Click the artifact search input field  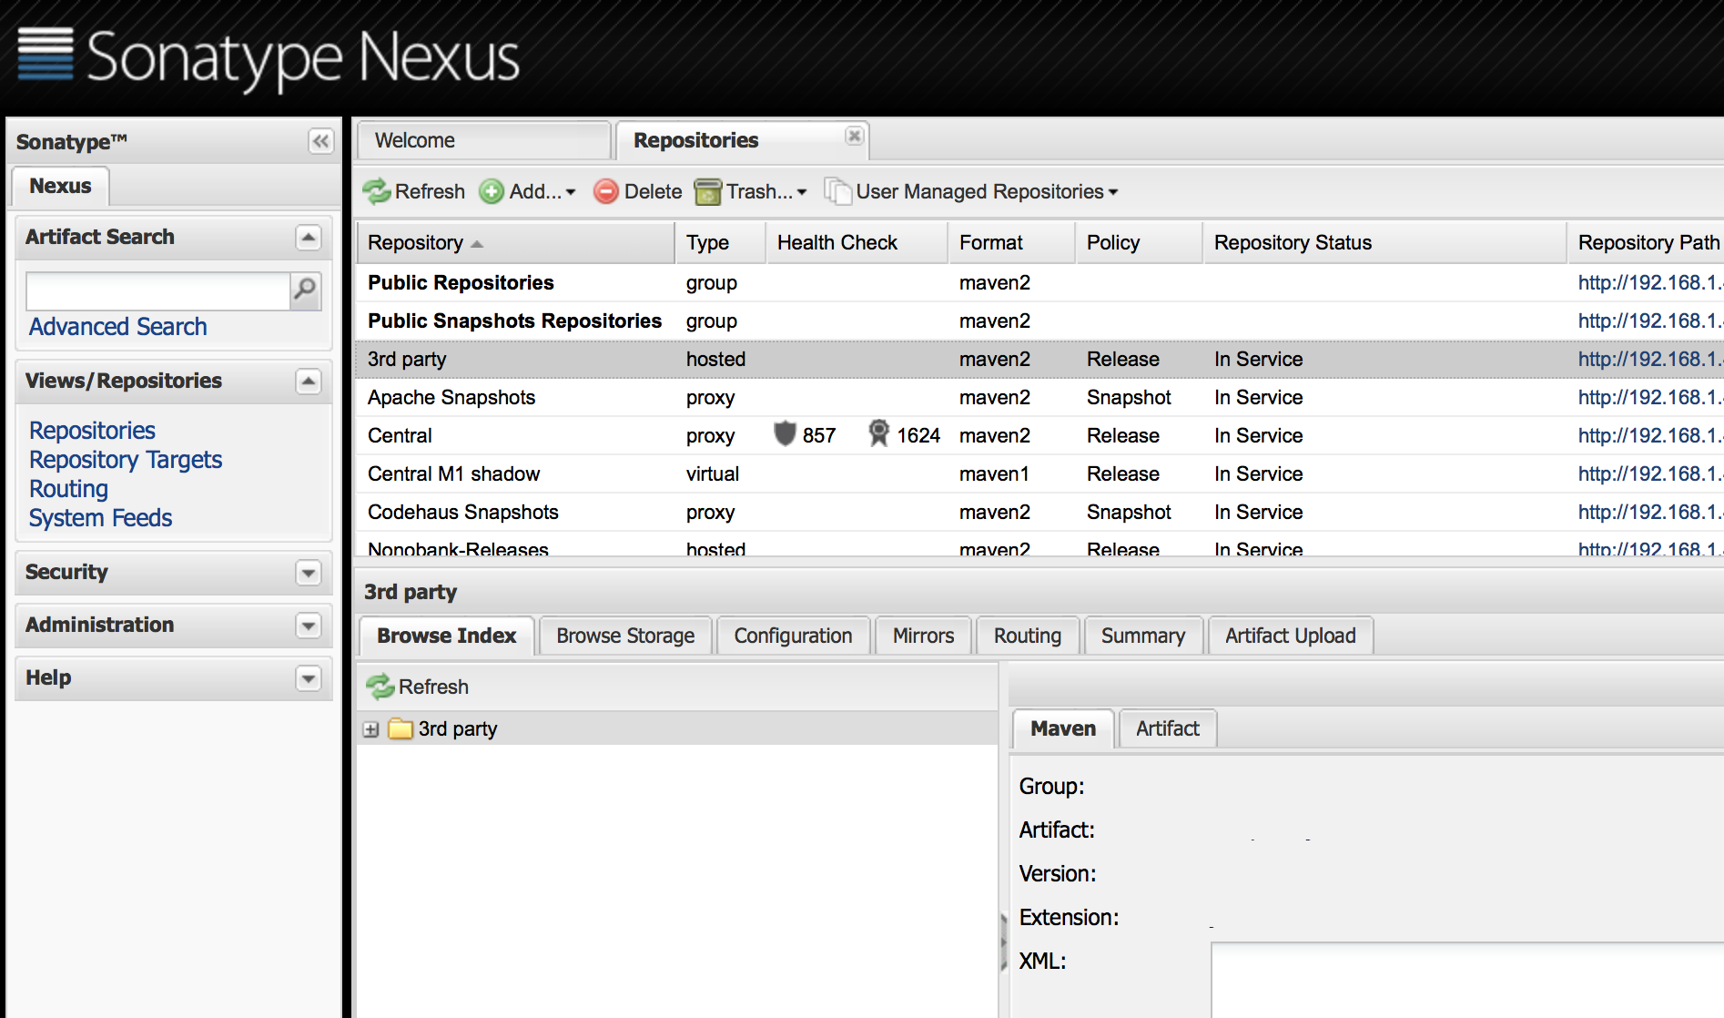pyautogui.click(x=157, y=290)
